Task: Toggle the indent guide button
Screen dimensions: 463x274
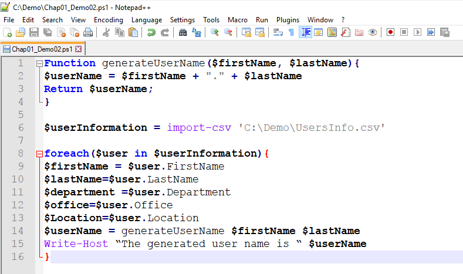Action: tap(305, 32)
